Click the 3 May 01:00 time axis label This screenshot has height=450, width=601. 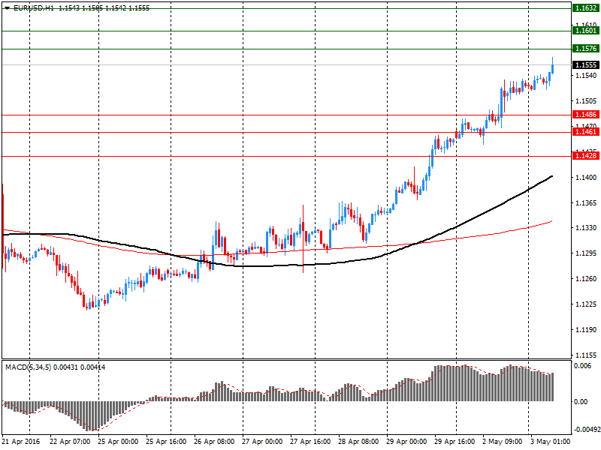point(551,442)
